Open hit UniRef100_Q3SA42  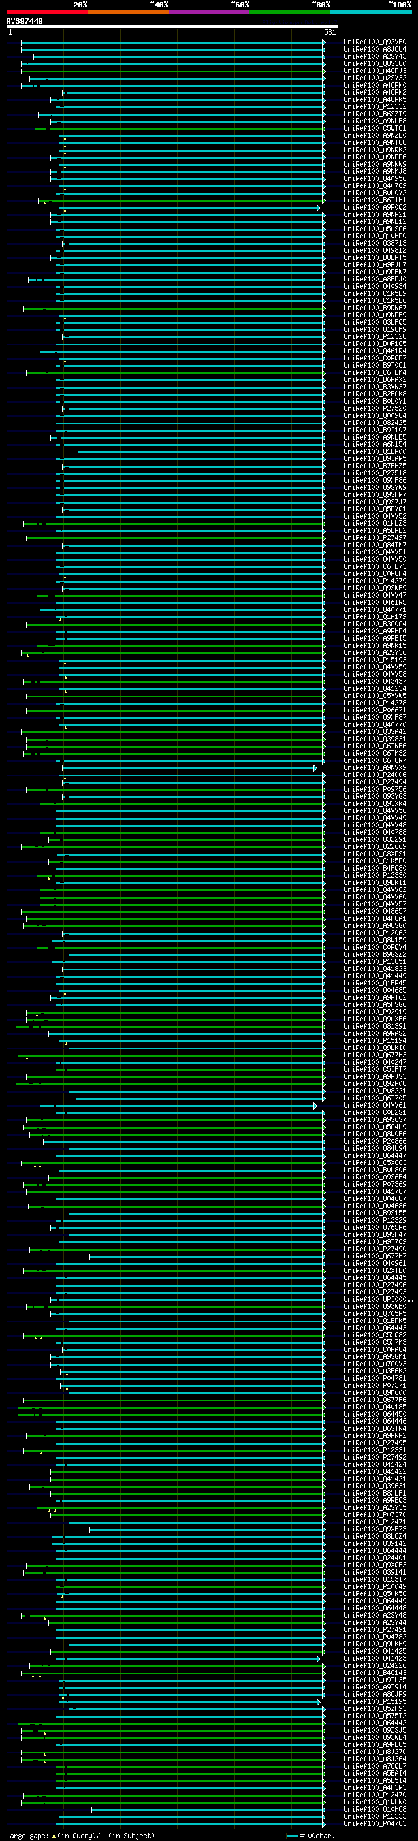point(375,732)
